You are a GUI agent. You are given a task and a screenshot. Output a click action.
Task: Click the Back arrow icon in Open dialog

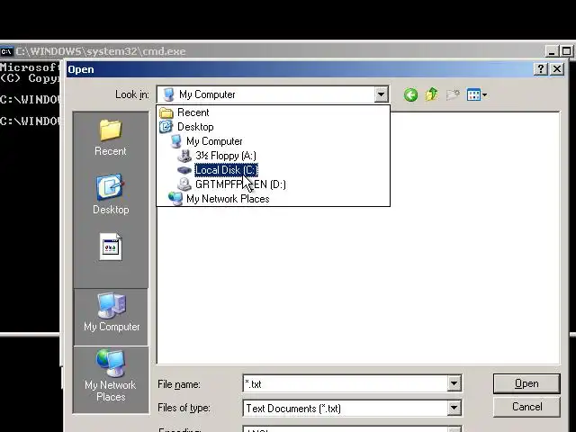pos(410,94)
